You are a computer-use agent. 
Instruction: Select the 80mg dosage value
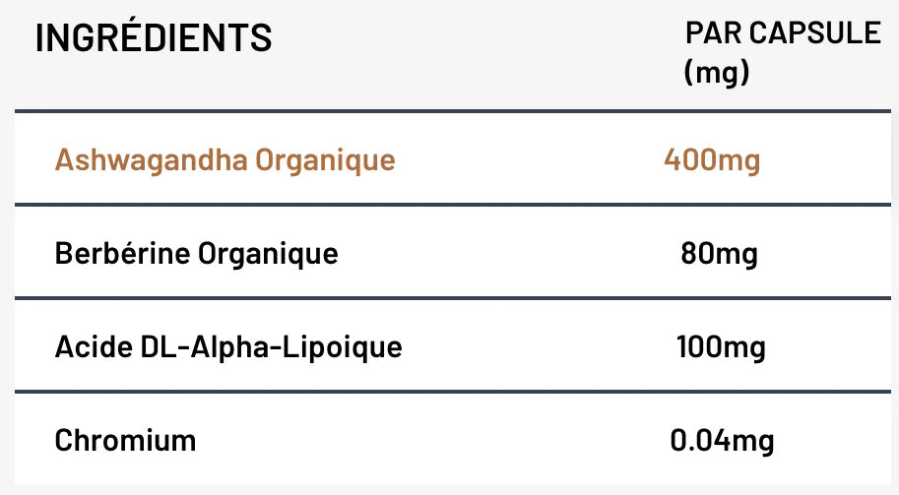point(720,254)
